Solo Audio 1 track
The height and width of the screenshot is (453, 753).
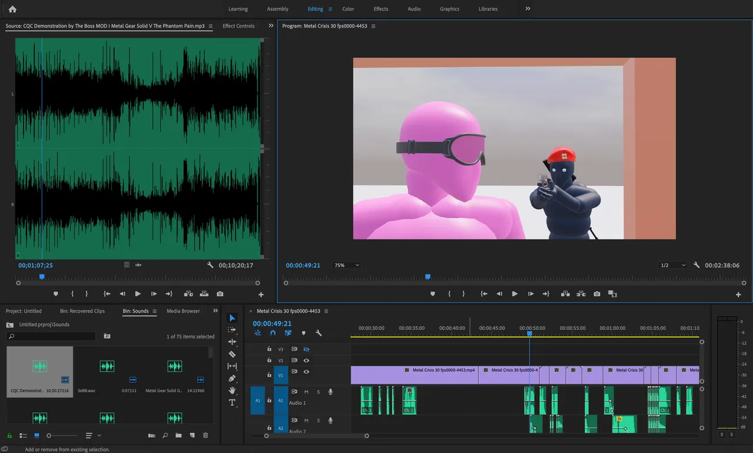pyautogui.click(x=318, y=392)
